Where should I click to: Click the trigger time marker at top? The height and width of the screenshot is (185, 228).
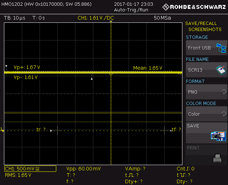(x=111, y=22)
